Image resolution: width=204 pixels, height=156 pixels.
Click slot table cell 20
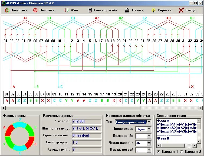pyautogui.click(x=120, y=94)
